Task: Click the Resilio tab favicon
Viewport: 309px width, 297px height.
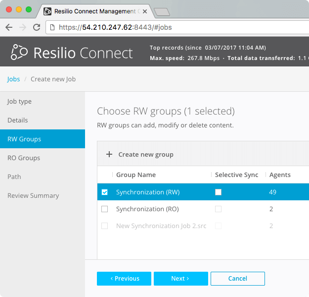Action: (x=47, y=11)
